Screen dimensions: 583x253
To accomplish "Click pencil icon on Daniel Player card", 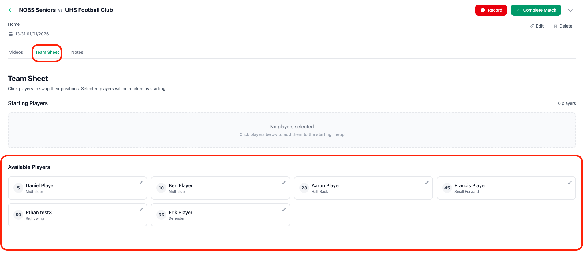I will pyautogui.click(x=141, y=182).
